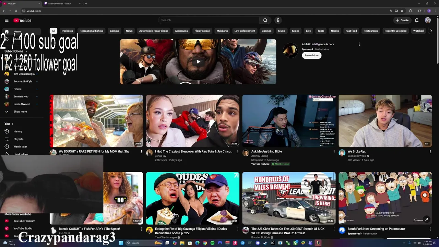Select the 'Naruto' chip
This screenshot has width=439, height=247.
click(x=335, y=31)
